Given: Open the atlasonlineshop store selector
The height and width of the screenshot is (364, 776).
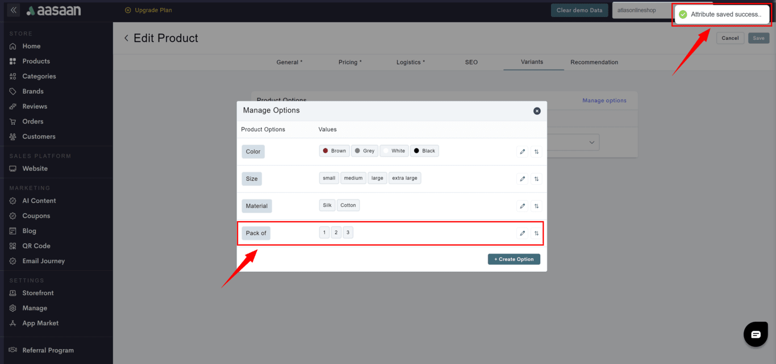Looking at the screenshot, I should pyautogui.click(x=641, y=10).
